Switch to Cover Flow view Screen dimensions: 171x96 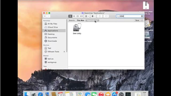click(x=81, y=16)
